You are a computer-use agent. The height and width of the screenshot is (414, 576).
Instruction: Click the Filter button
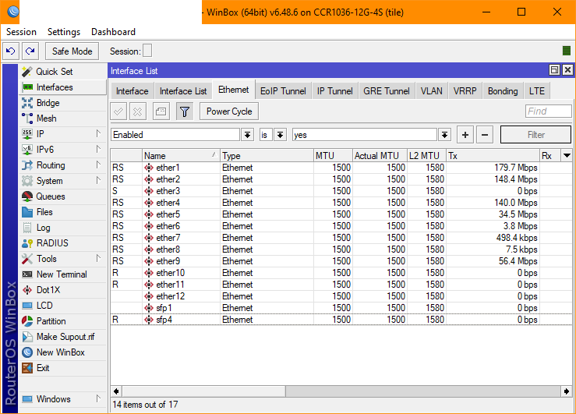click(x=536, y=135)
